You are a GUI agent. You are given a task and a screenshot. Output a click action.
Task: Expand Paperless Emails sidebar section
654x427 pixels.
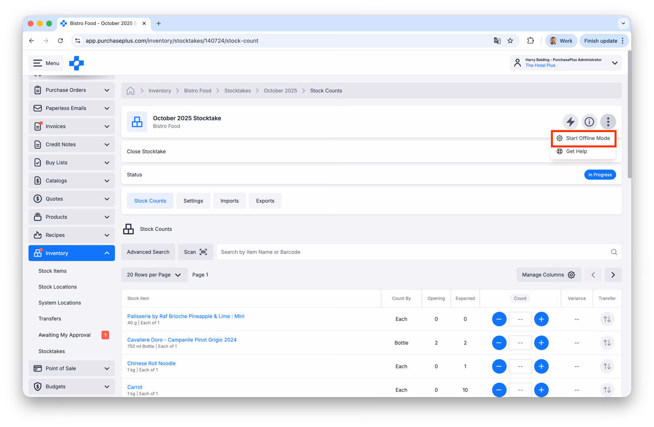pos(72,108)
